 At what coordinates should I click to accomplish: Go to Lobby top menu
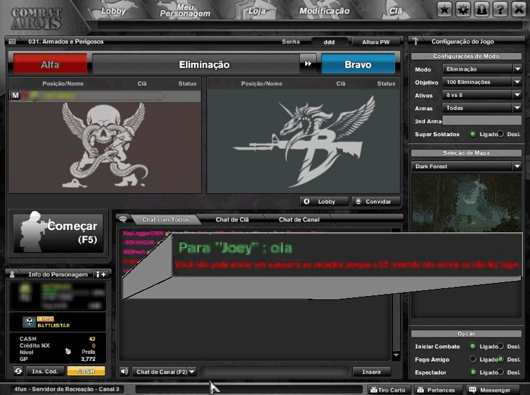tap(113, 11)
